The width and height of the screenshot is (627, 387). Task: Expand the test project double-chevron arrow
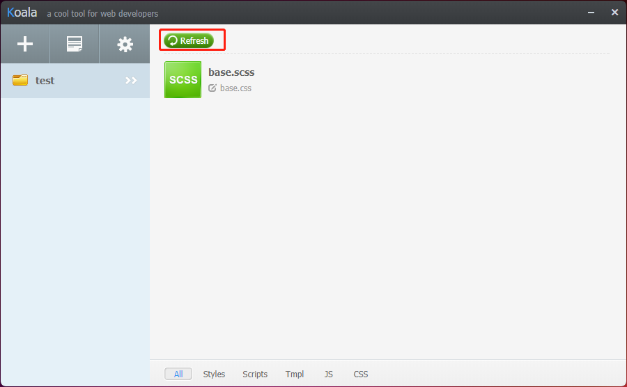pyautogui.click(x=131, y=80)
